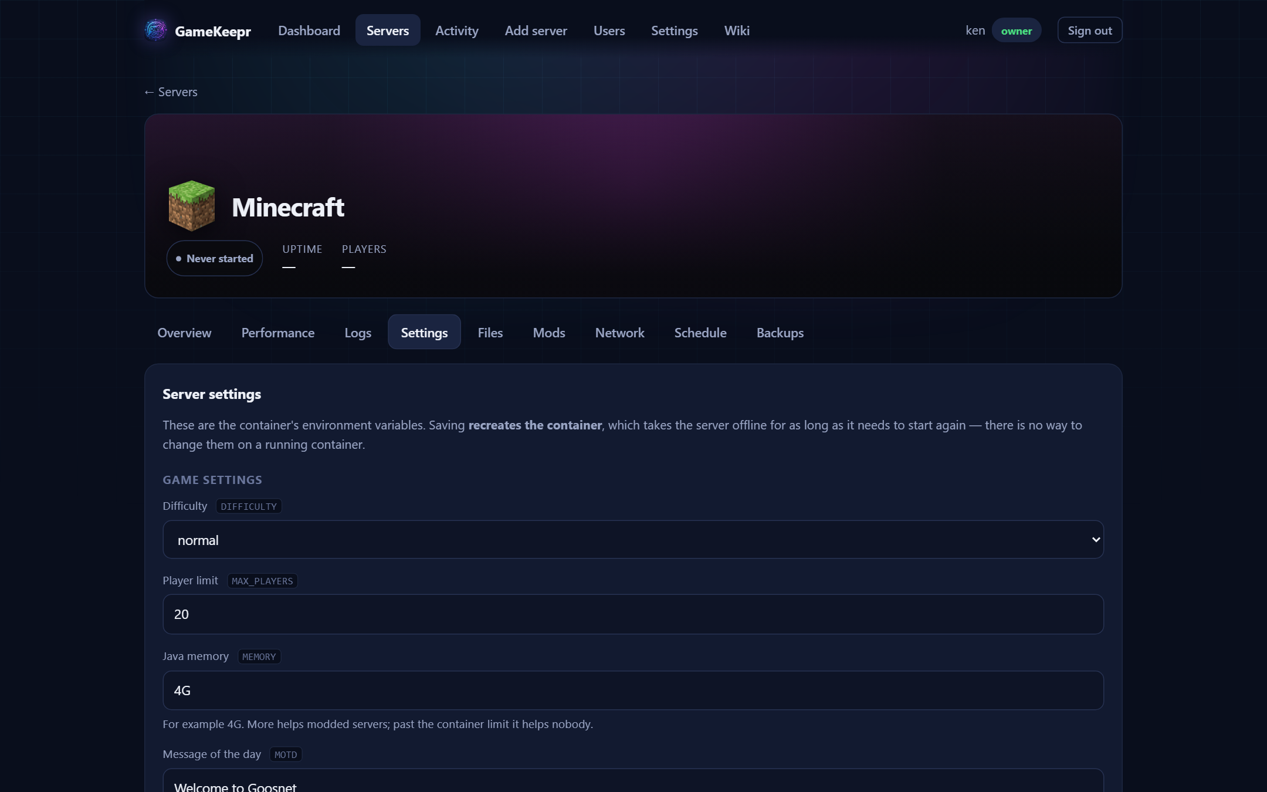Go to Servers in top navigation
Image resolution: width=1267 pixels, height=792 pixels.
tap(388, 31)
